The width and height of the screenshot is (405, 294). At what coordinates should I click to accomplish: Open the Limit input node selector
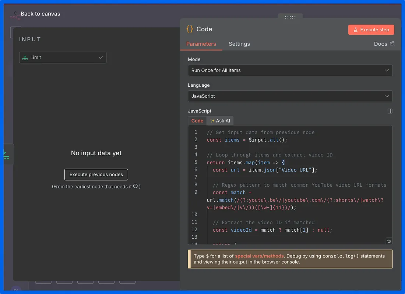[63, 58]
